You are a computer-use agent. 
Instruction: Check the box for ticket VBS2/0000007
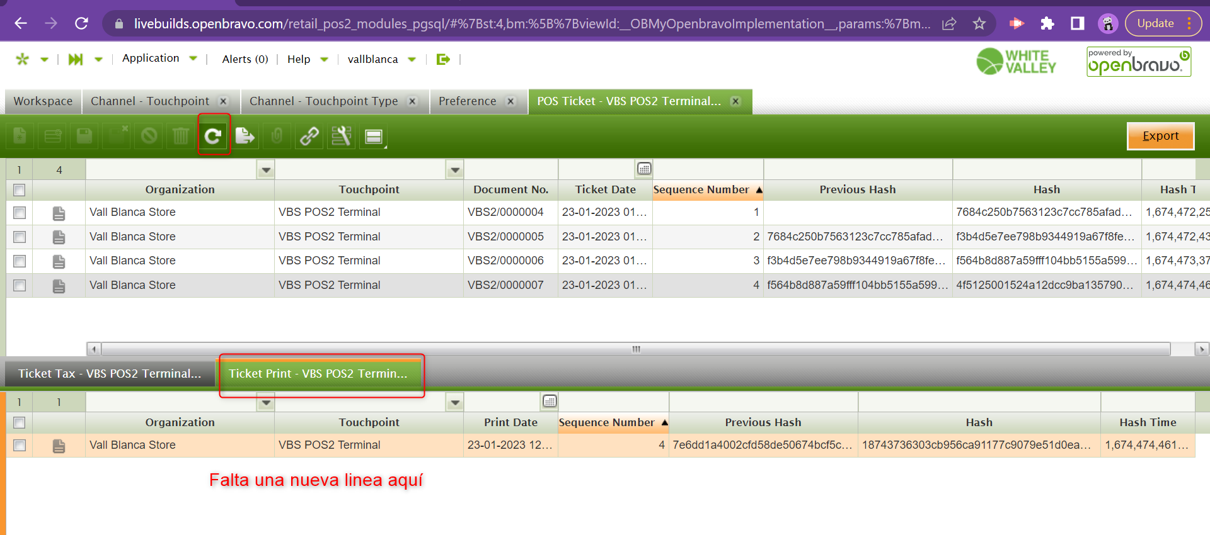point(20,285)
